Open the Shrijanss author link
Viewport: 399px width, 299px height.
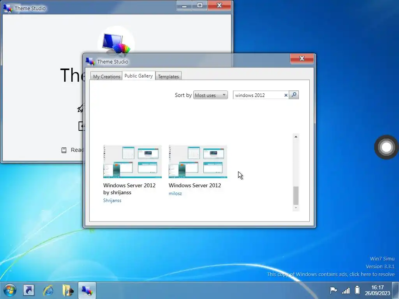(x=112, y=201)
